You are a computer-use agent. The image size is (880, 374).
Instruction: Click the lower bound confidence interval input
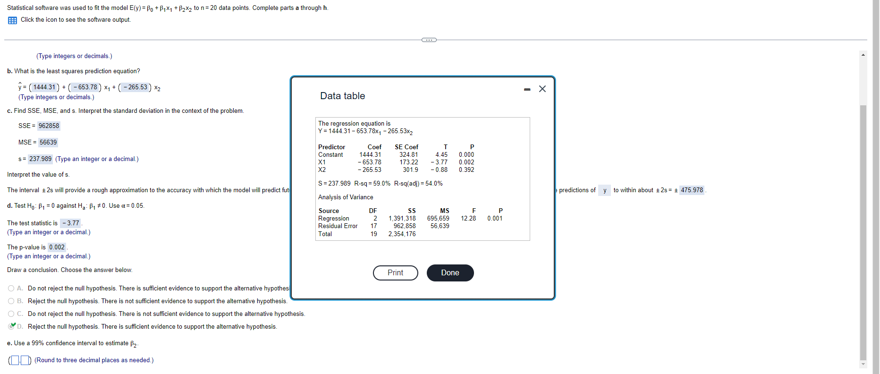[15, 360]
